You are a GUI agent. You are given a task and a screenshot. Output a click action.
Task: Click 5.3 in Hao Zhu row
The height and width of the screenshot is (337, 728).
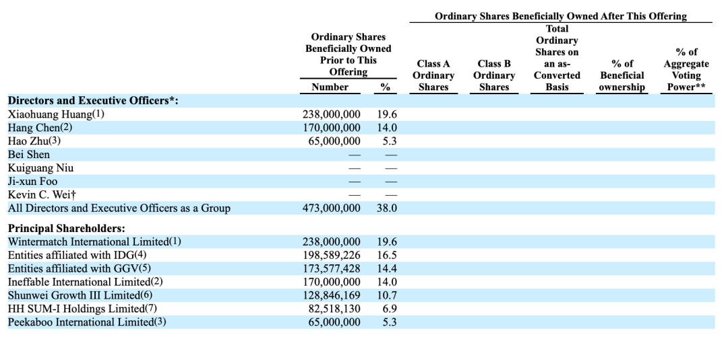tap(390, 141)
